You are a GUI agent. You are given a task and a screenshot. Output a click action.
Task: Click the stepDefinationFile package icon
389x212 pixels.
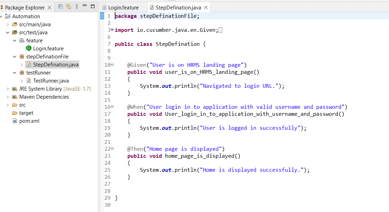point(22,57)
